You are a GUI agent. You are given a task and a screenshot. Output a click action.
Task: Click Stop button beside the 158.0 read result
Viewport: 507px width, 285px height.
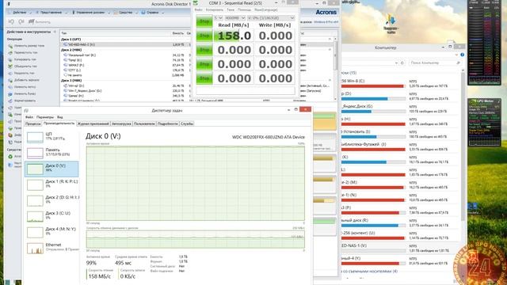(204, 36)
